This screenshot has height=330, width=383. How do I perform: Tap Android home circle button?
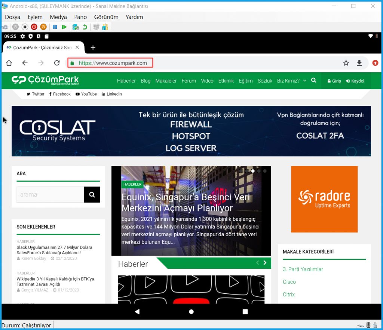[x=191, y=312]
